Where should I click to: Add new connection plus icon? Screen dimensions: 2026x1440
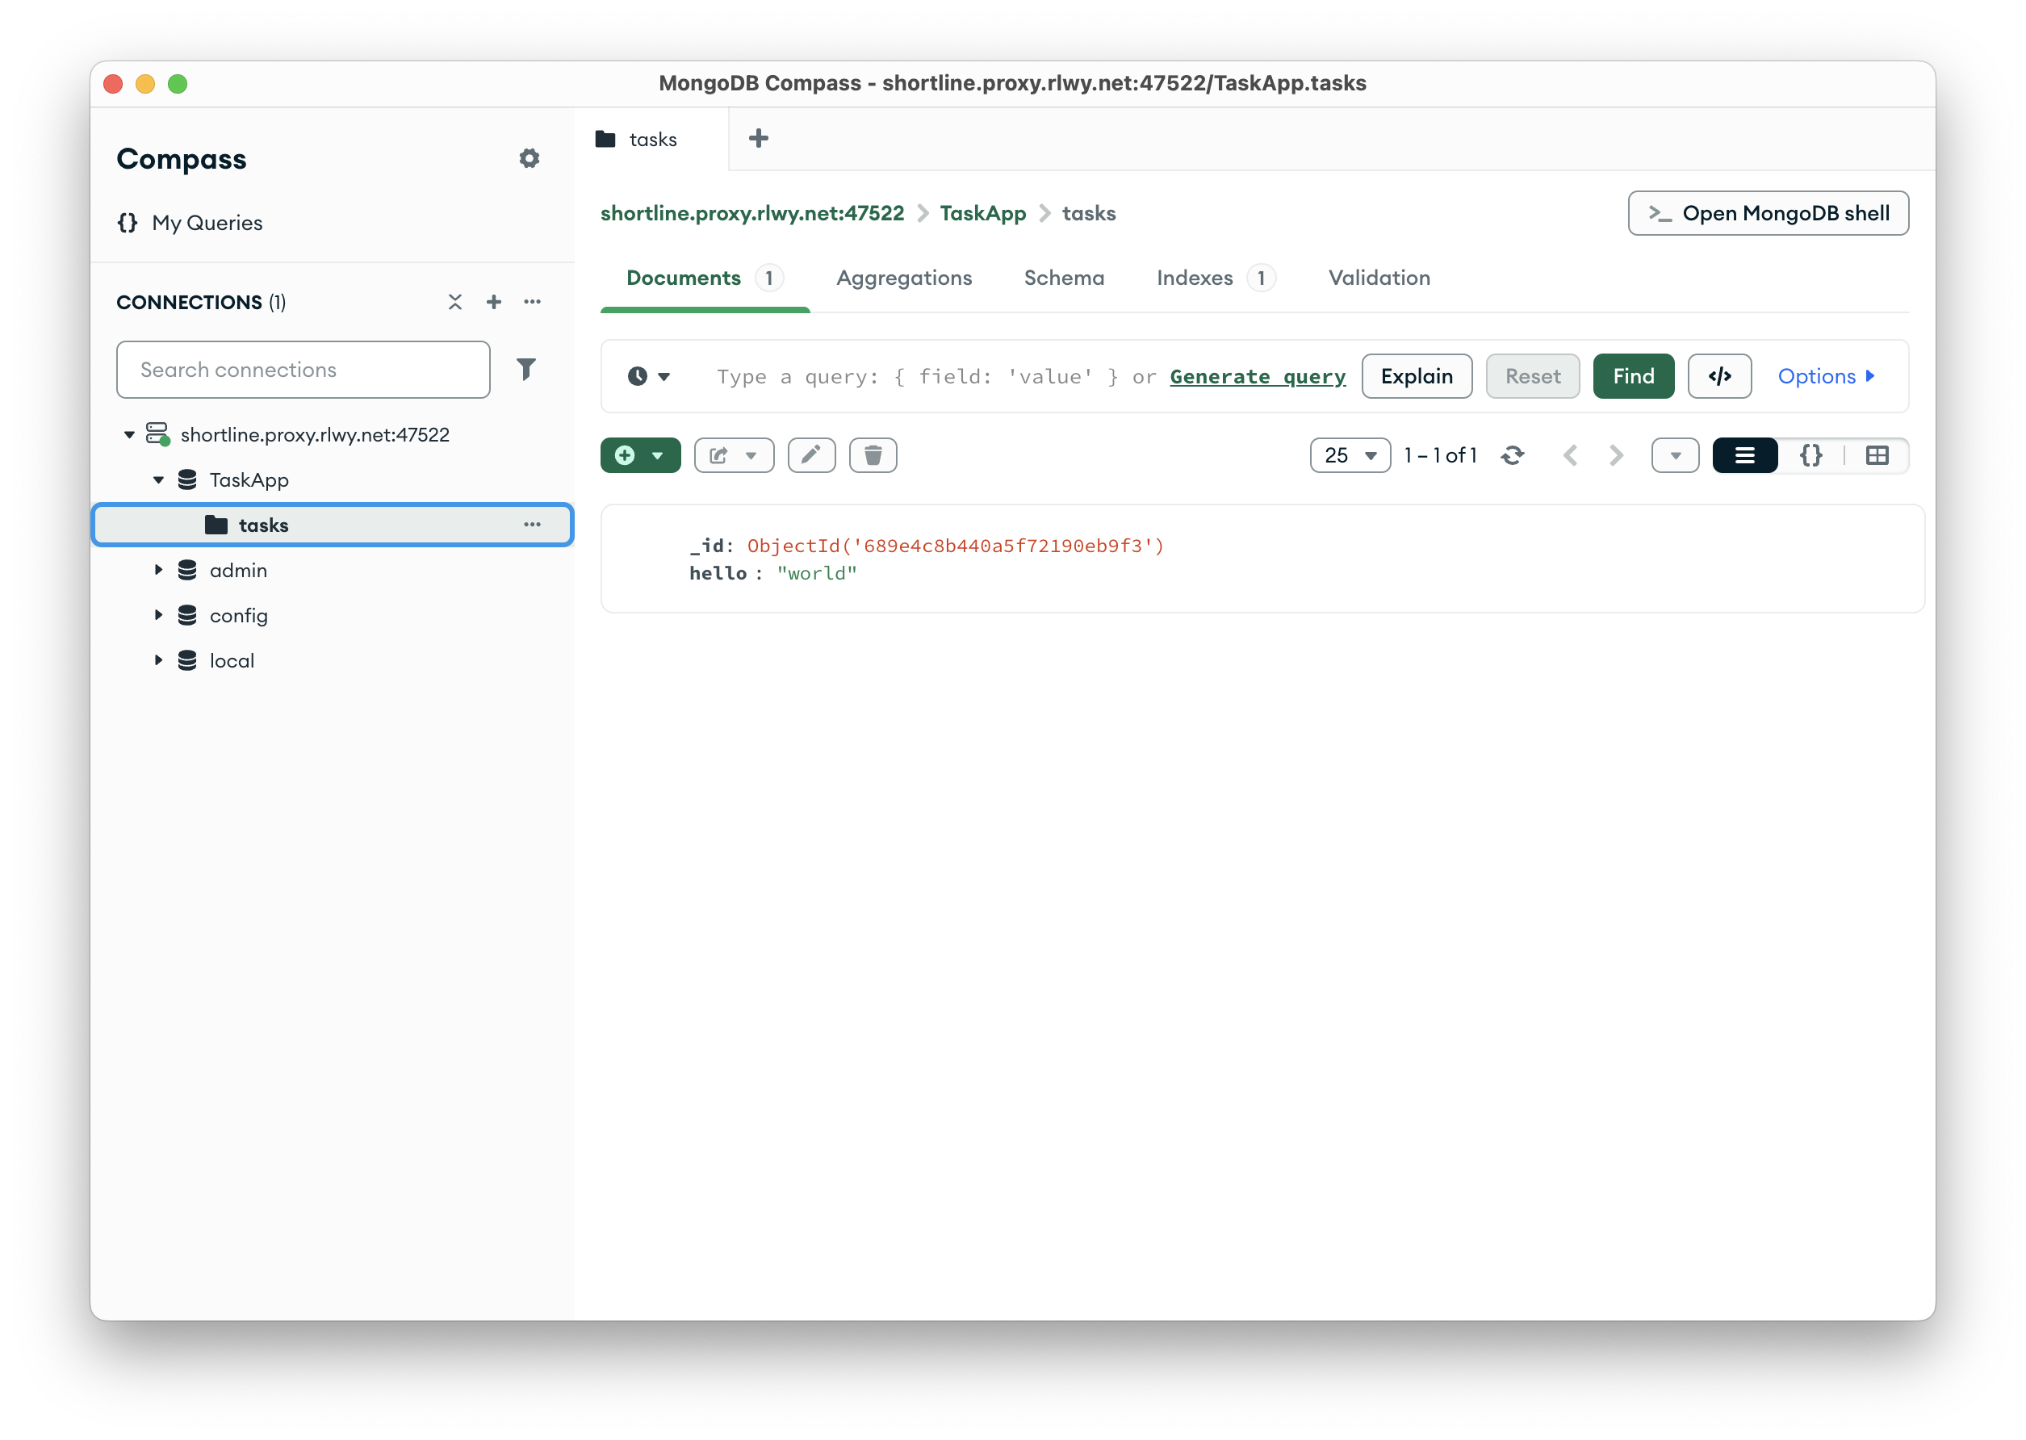click(494, 303)
